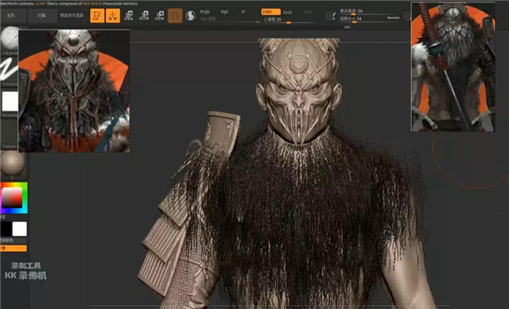
Task: Toggle the Rgb channel button
Action: click(224, 12)
